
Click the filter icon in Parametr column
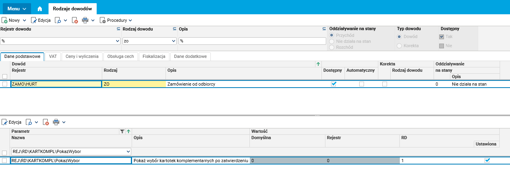tap(122, 131)
